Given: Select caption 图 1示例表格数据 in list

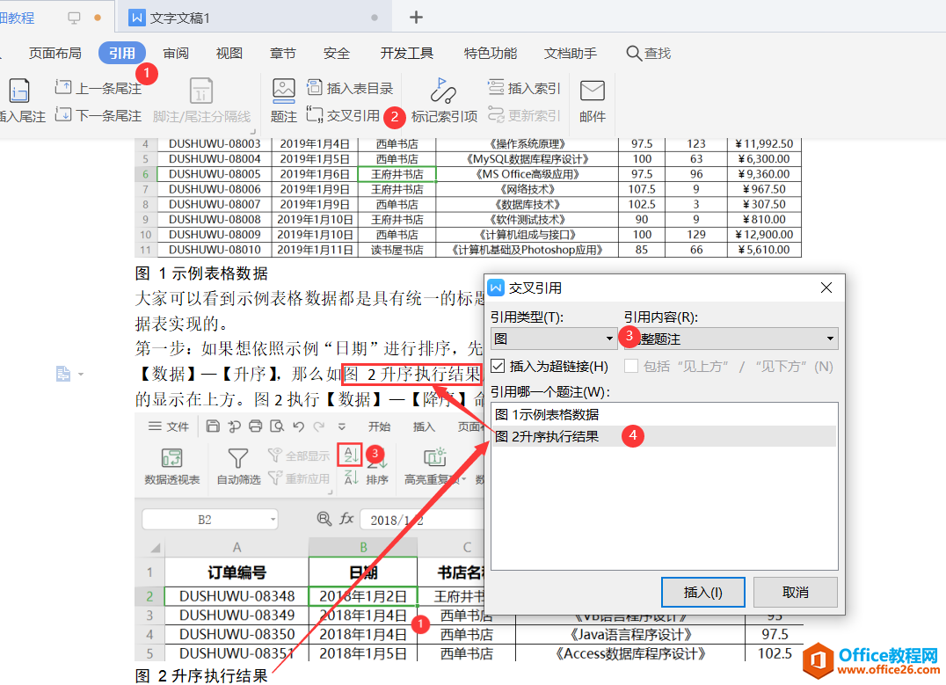Looking at the screenshot, I should coord(665,415).
